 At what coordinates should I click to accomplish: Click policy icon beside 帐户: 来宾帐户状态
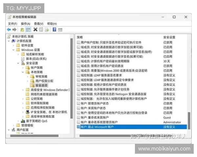78,108
